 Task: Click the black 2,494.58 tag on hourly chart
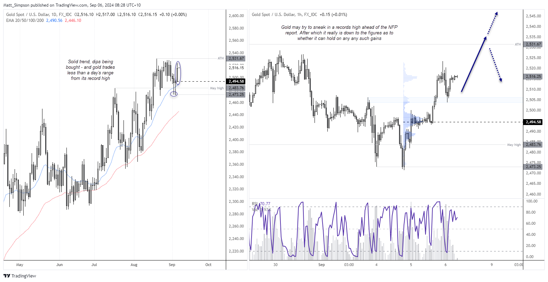tap(533, 122)
